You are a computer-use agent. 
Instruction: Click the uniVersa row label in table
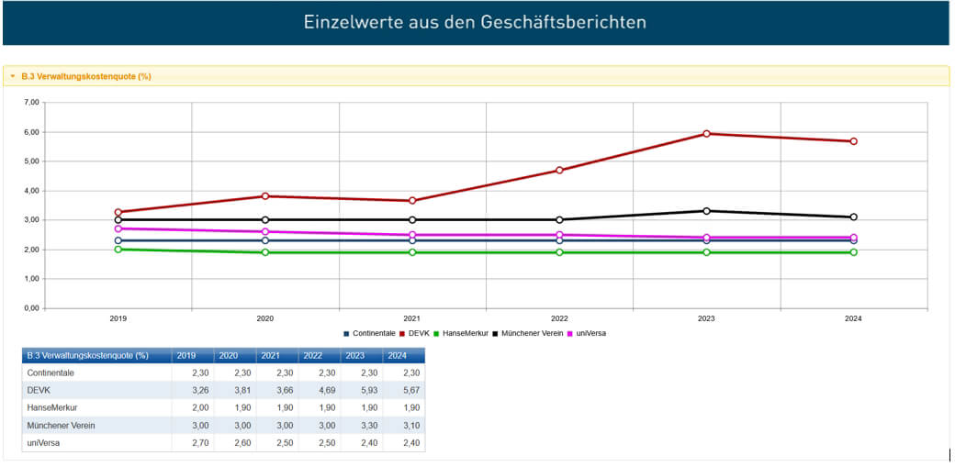[x=42, y=442]
